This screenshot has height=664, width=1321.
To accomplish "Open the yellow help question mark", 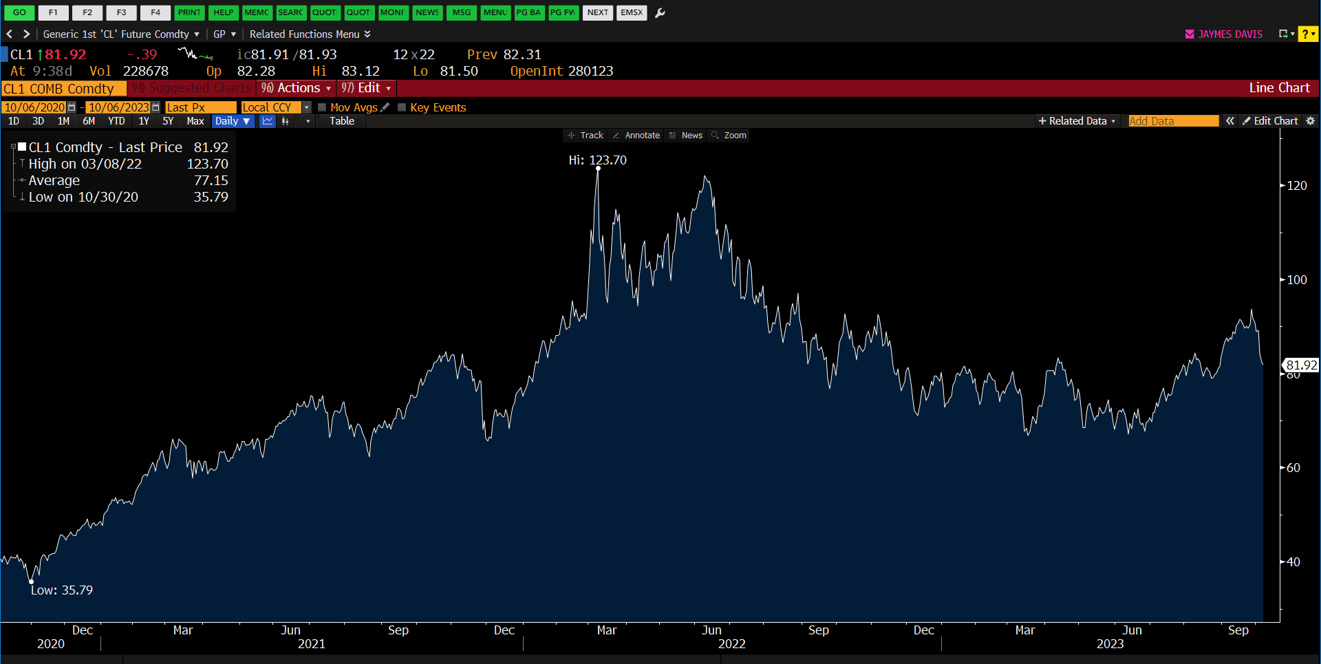I will tap(1307, 34).
